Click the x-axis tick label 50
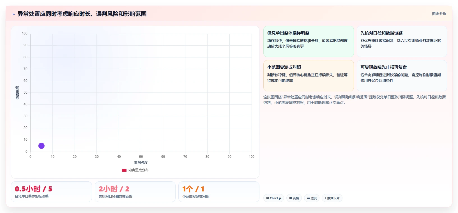Viewport: 458px width, 213px height. coord(141,157)
